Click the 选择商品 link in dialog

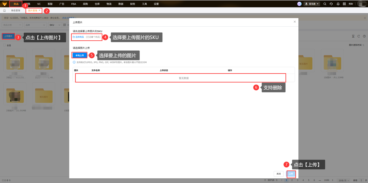(78, 37)
